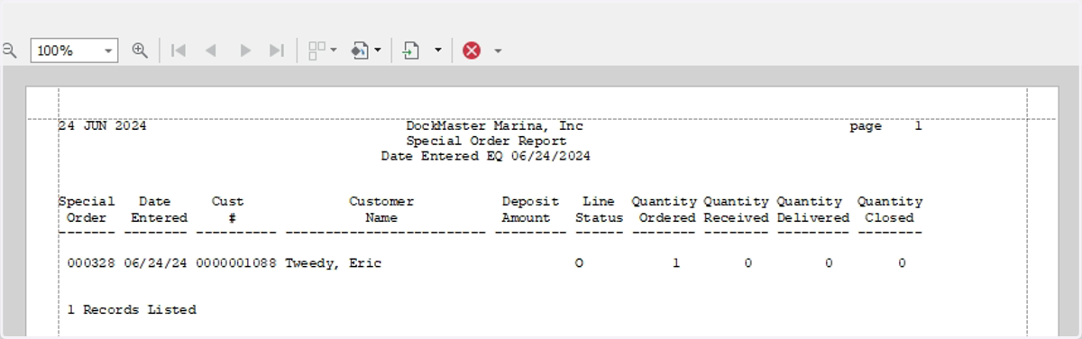Click quantity ordered value 1
The height and width of the screenshot is (339, 1082).
pos(676,263)
